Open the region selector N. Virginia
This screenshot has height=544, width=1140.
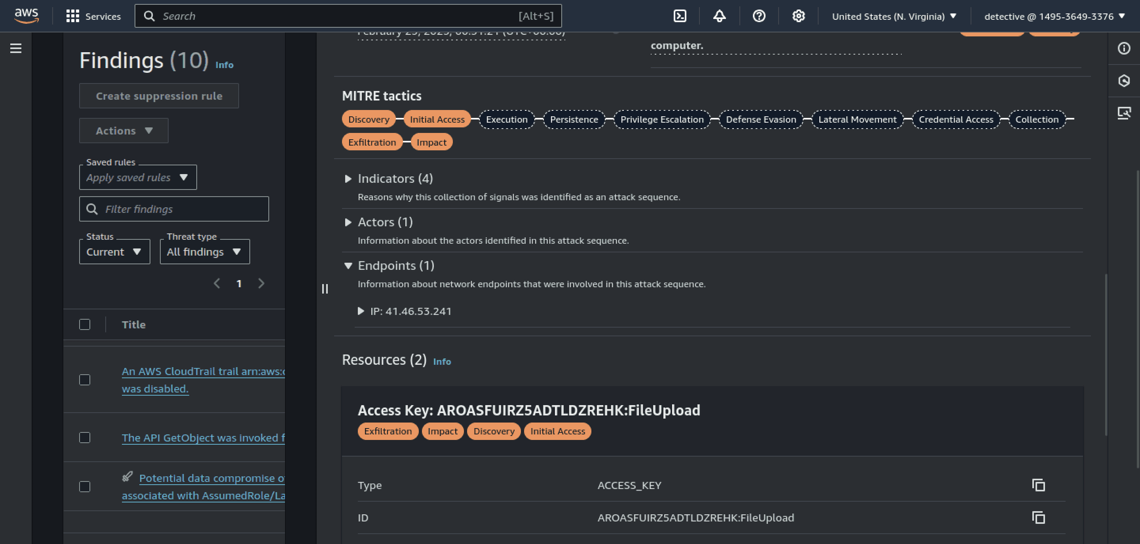pyautogui.click(x=894, y=16)
